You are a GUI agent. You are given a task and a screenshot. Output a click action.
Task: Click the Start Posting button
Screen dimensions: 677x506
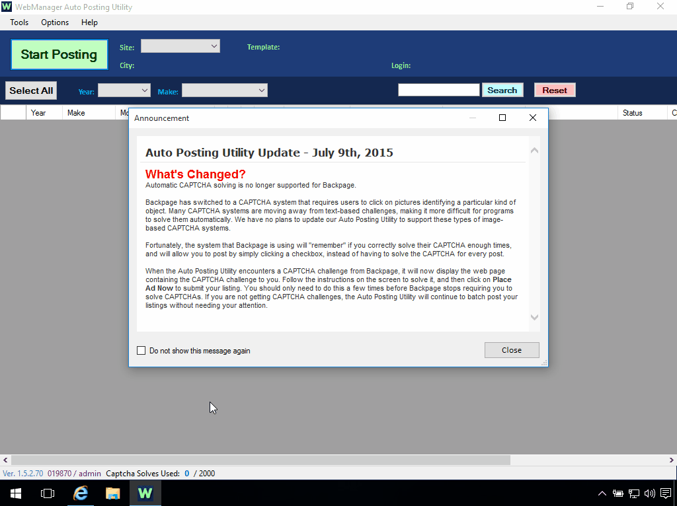point(59,54)
